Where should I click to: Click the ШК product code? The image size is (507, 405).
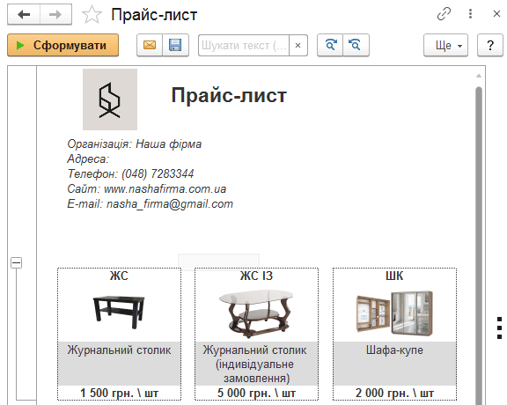pyautogui.click(x=394, y=276)
